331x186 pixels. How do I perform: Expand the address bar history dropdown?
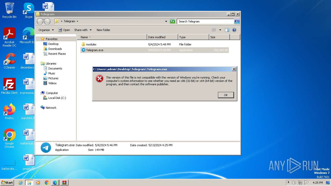click(x=166, y=21)
